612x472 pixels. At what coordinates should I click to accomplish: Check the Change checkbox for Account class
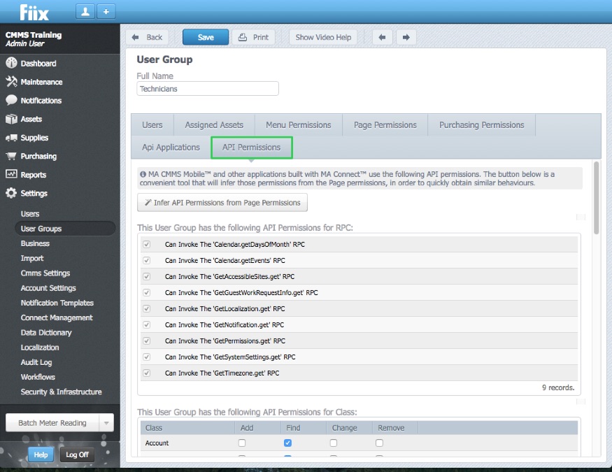click(334, 443)
